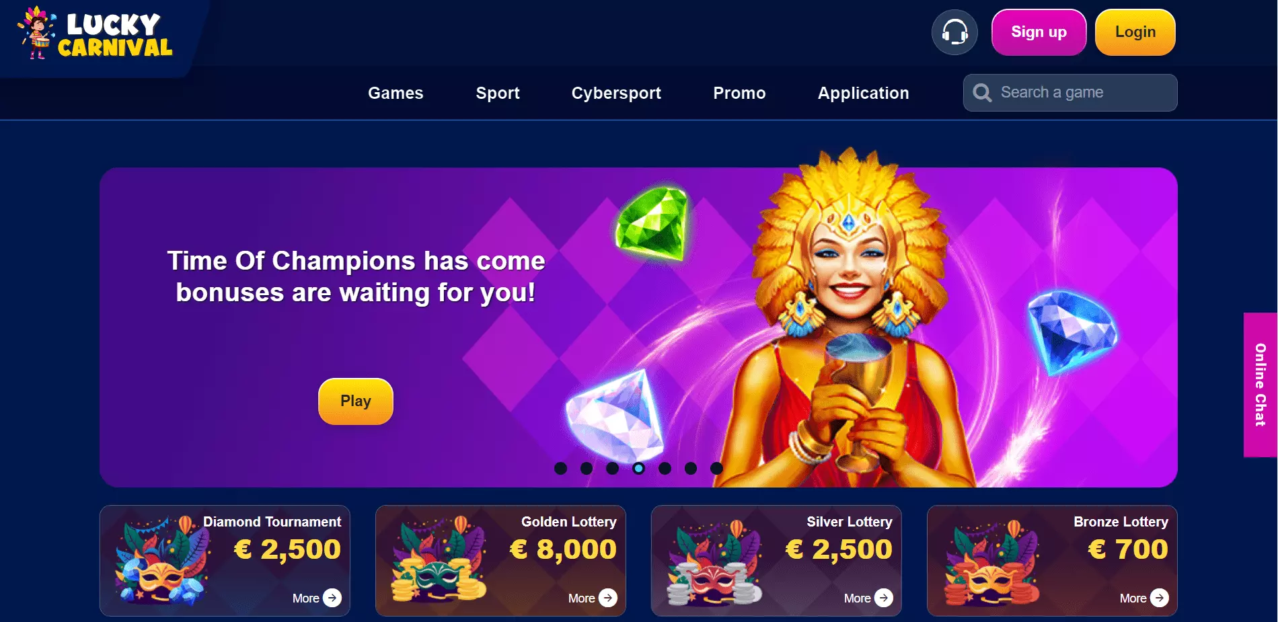Open Golden Lottery More arrow icon
Screen dimensions: 1278x622
pos(608,598)
